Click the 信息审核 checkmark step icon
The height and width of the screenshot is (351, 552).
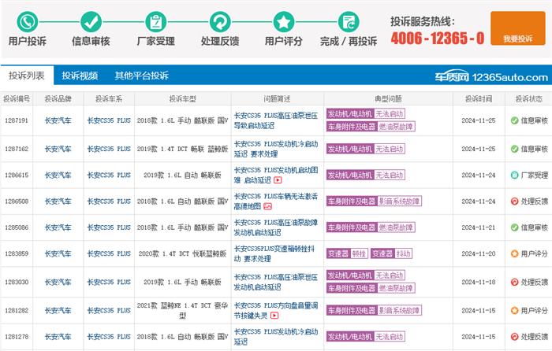click(91, 22)
